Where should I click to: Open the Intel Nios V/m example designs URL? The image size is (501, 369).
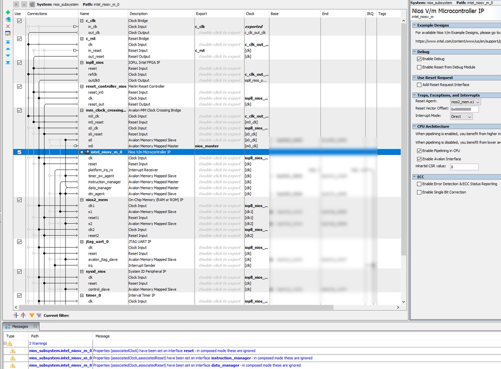click(458, 41)
